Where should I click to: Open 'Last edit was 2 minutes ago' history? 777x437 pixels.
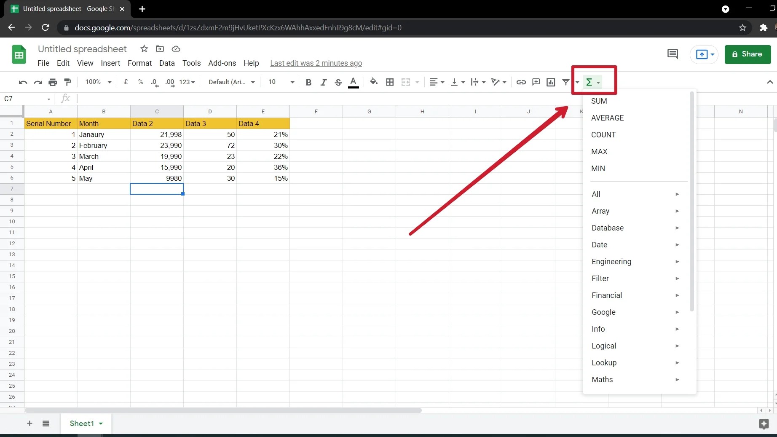[x=316, y=63]
